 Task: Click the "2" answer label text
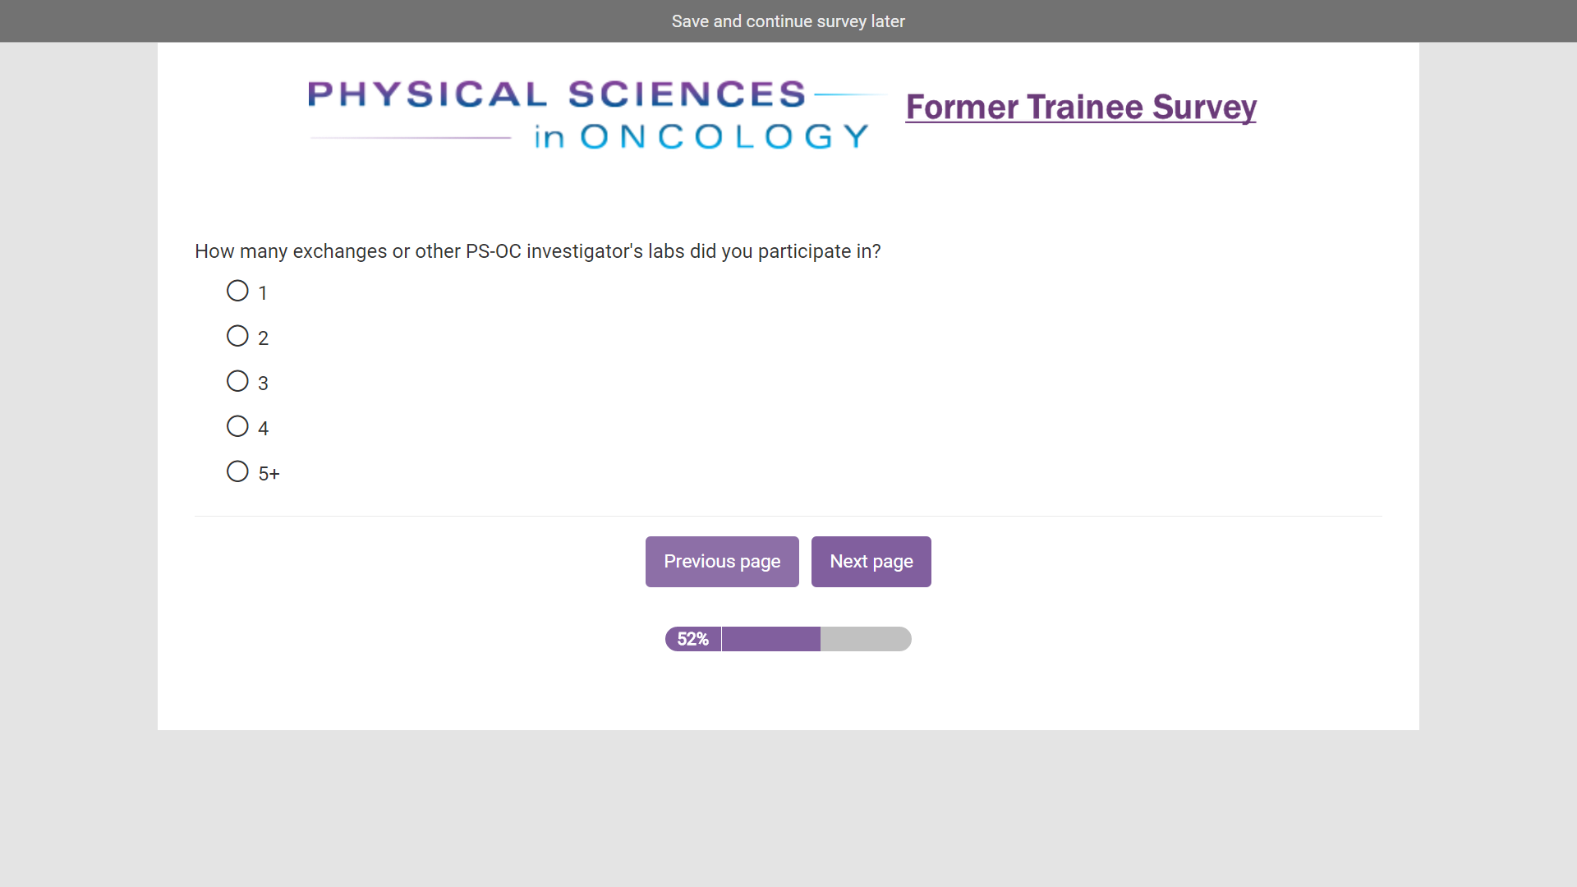(x=263, y=338)
